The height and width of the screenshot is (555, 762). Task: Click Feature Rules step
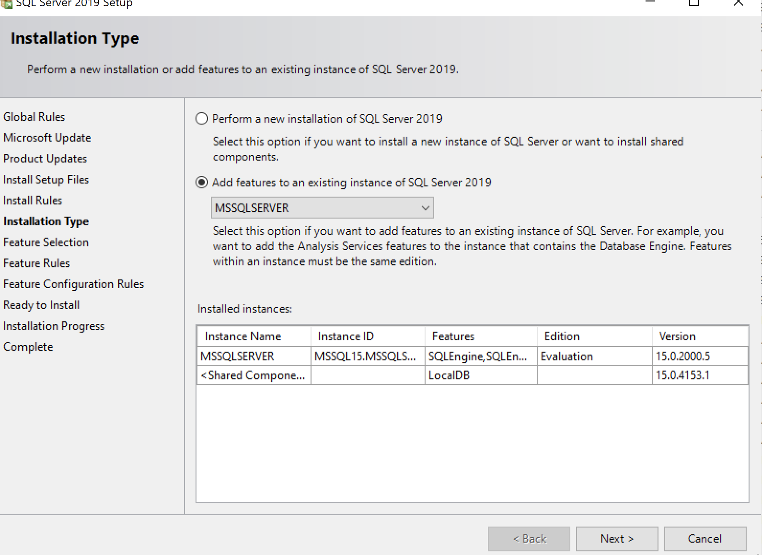click(36, 263)
